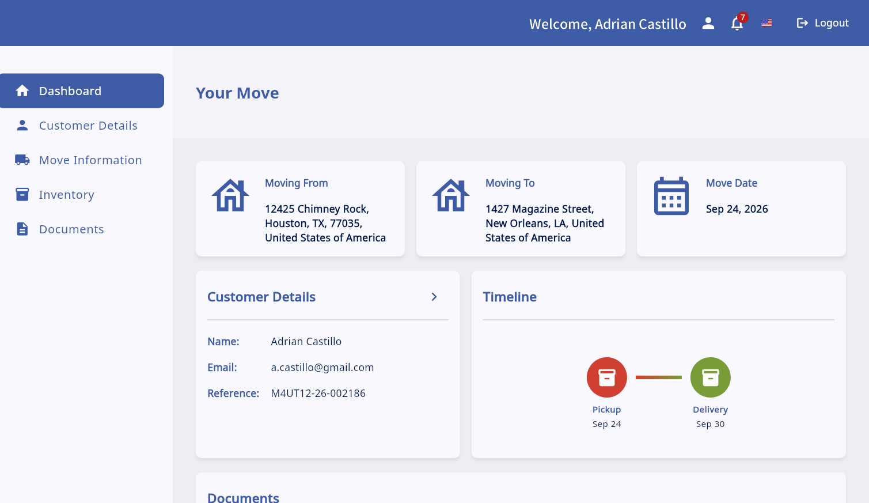Open notifications bell with 7 badge

tap(738, 22)
